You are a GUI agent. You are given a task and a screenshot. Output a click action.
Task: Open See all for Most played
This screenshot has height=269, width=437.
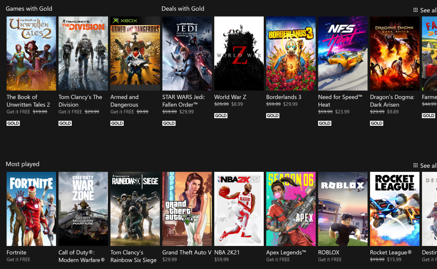pyautogui.click(x=428, y=165)
